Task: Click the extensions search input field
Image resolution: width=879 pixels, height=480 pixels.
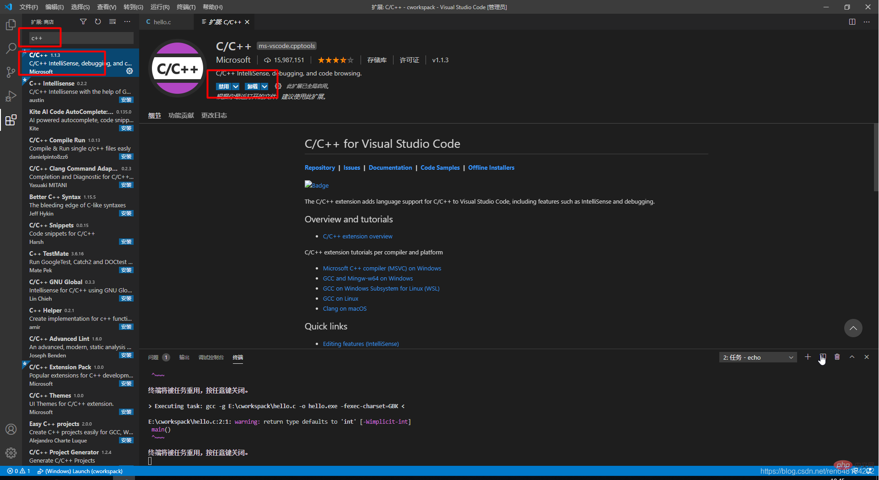Action: (x=81, y=38)
